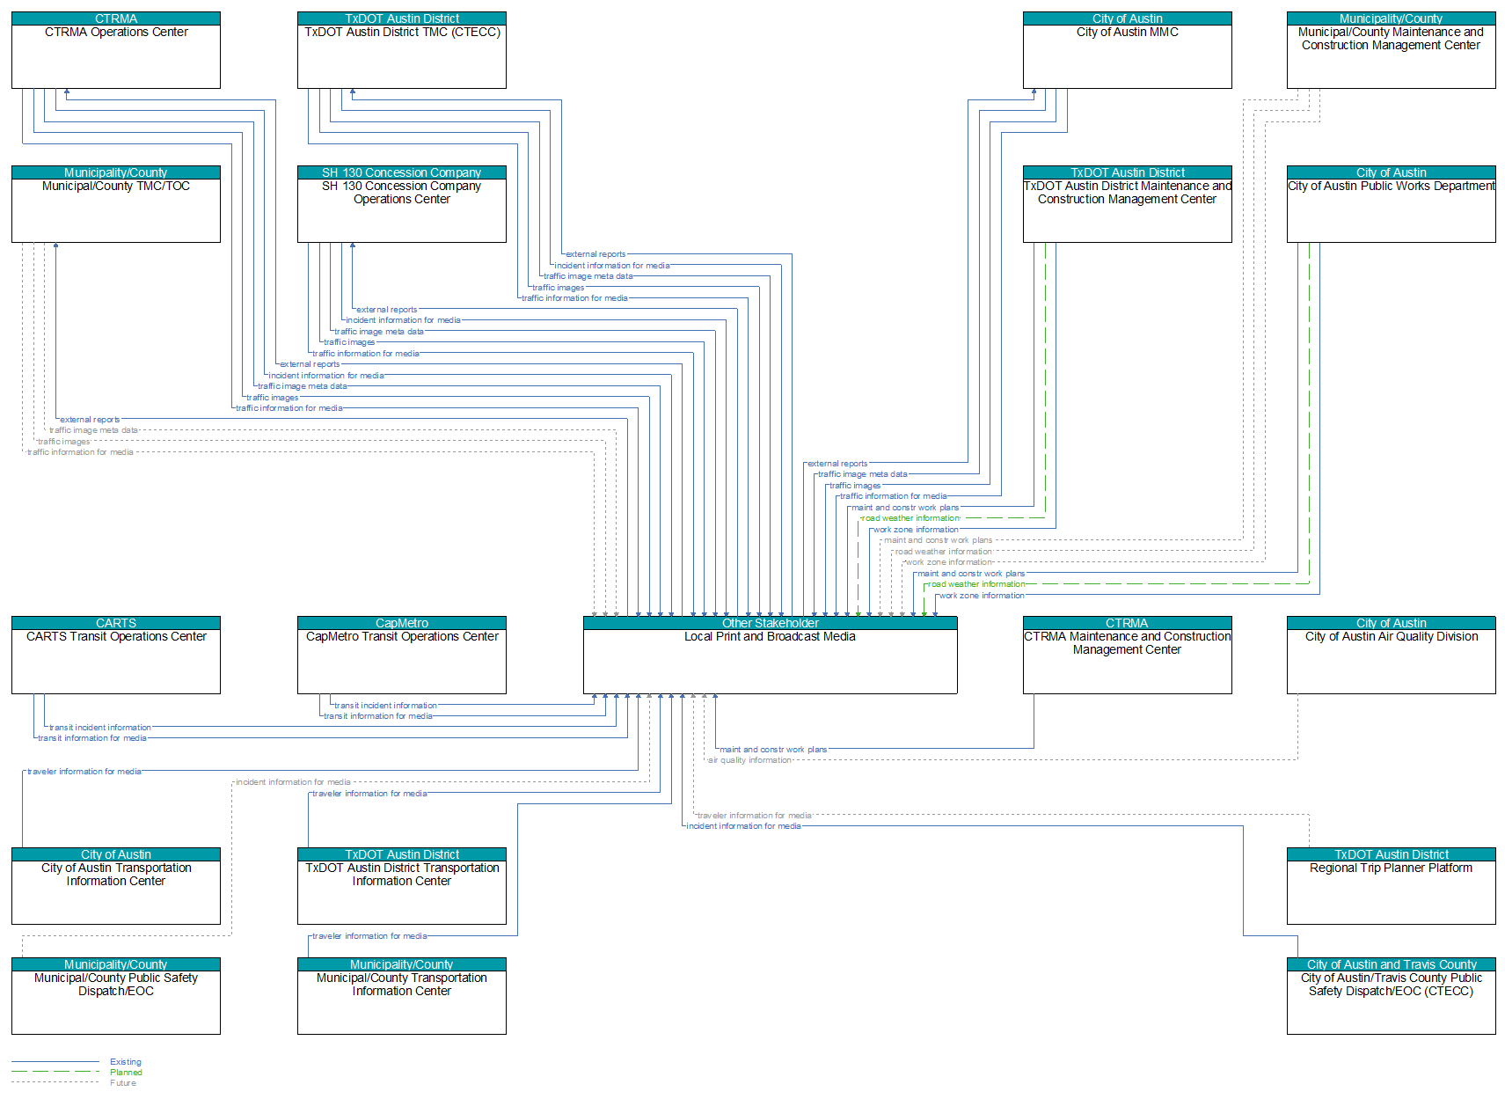This screenshot has width=1505, height=1099.
Task: Click the CARTS header label
Action: click(x=116, y=623)
